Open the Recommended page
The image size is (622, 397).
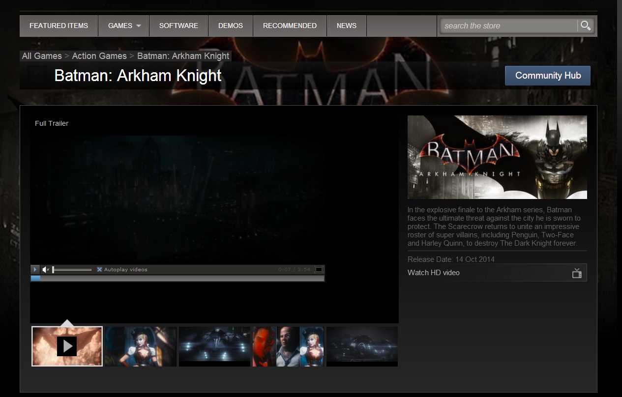[x=290, y=26]
